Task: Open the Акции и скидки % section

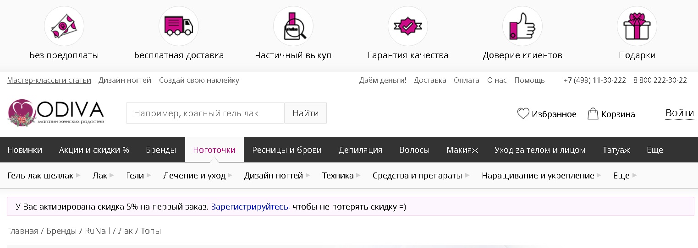Action: (x=94, y=150)
